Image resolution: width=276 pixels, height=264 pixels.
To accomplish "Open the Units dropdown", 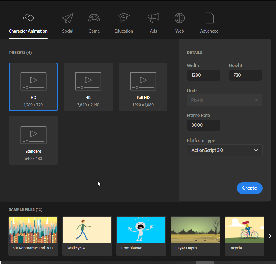I will [224, 100].
